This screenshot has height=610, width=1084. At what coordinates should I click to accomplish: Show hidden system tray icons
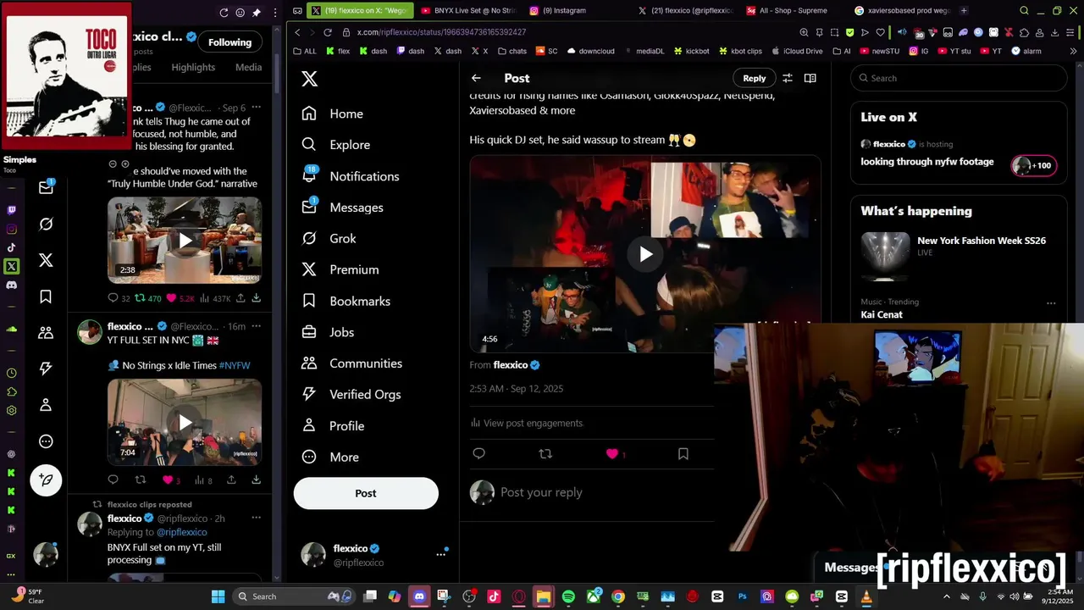coord(946,596)
